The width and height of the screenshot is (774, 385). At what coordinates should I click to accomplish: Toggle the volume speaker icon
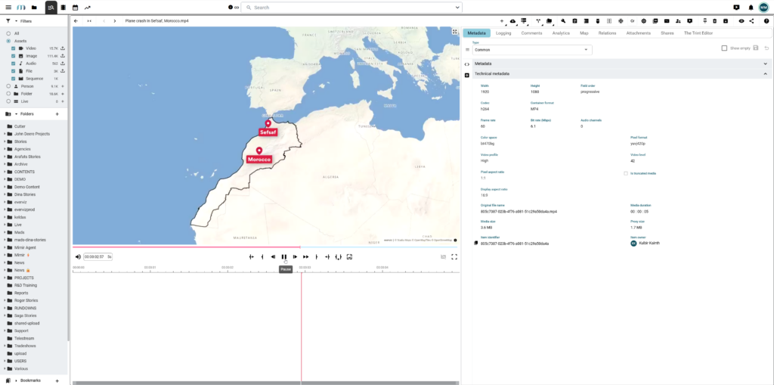(78, 257)
